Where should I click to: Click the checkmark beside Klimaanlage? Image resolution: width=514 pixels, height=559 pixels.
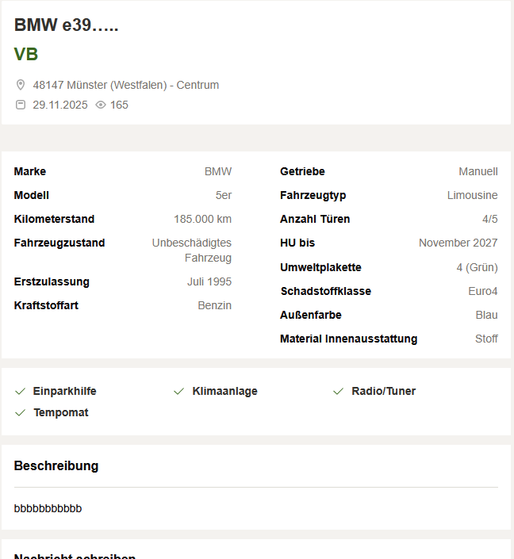[x=179, y=391]
